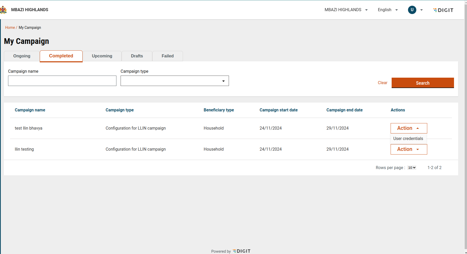Open the Drafts tab
Image resolution: width=467 pixels, height=254 pixels.
pos(137,56)
